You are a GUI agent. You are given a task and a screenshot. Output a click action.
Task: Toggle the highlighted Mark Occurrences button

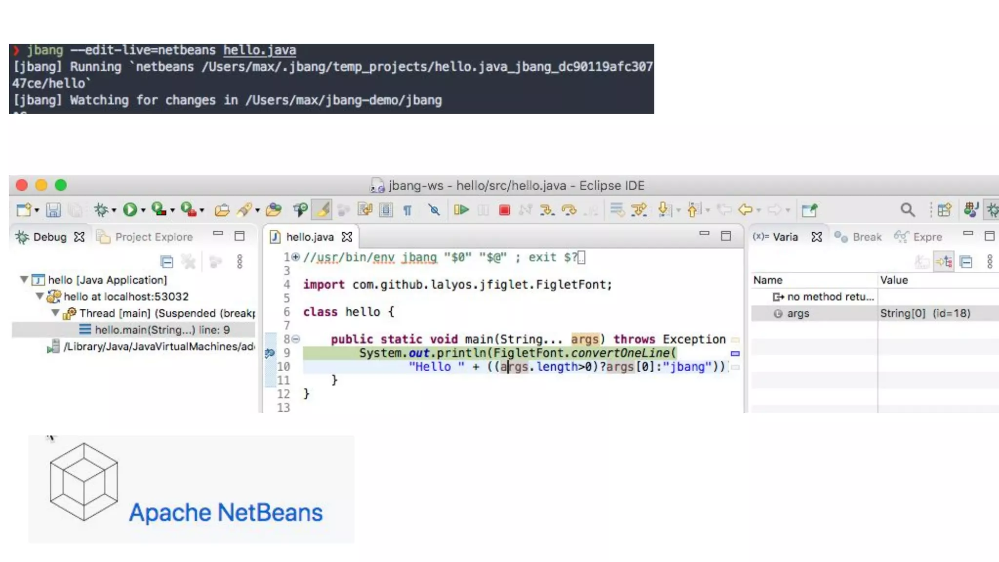322,210
